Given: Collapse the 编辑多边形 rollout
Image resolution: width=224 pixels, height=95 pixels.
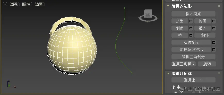Looking at the screenshot, I should click(168, 6).
